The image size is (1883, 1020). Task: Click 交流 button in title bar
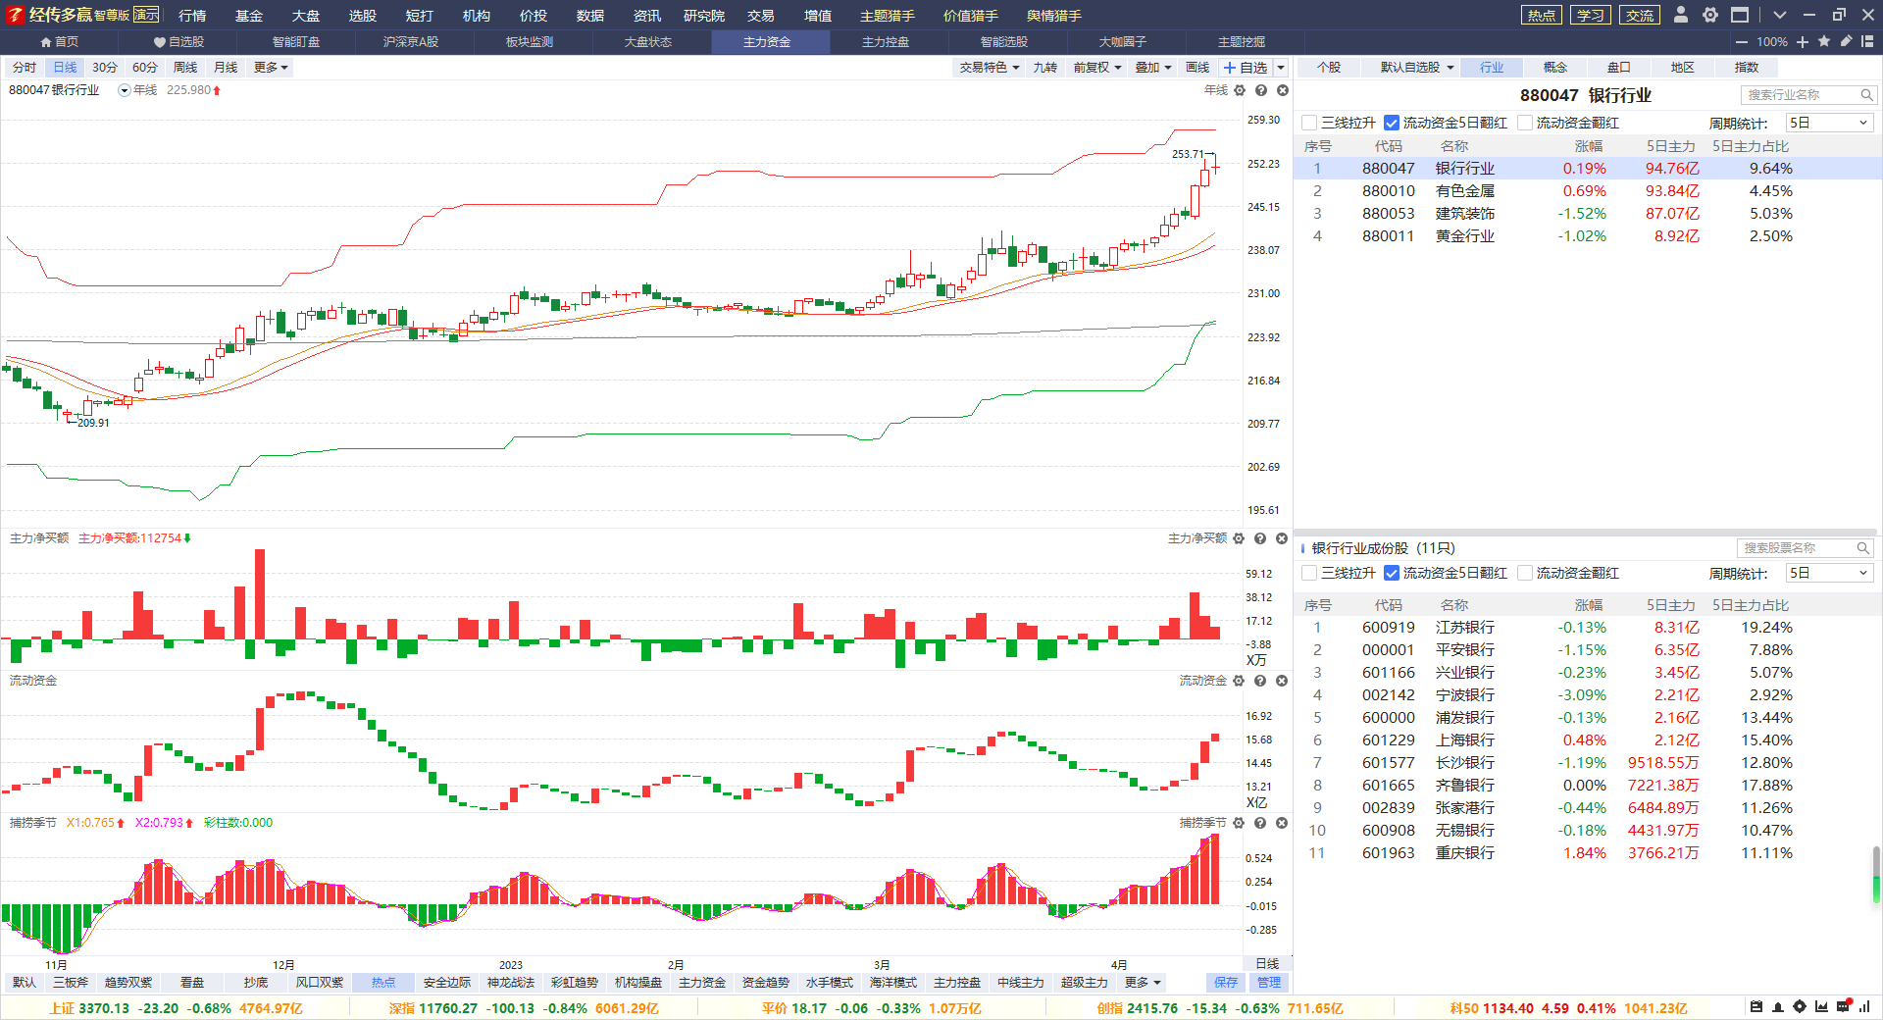(1640, 15)
